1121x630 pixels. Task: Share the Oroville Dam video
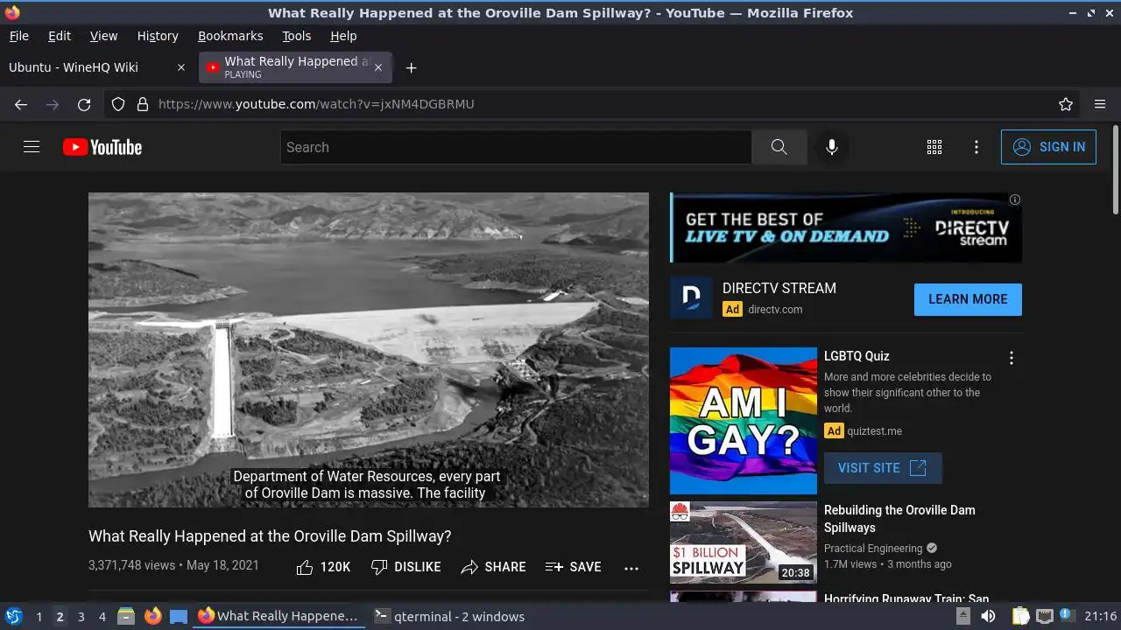pyautogui.click(x=493, y=567)
